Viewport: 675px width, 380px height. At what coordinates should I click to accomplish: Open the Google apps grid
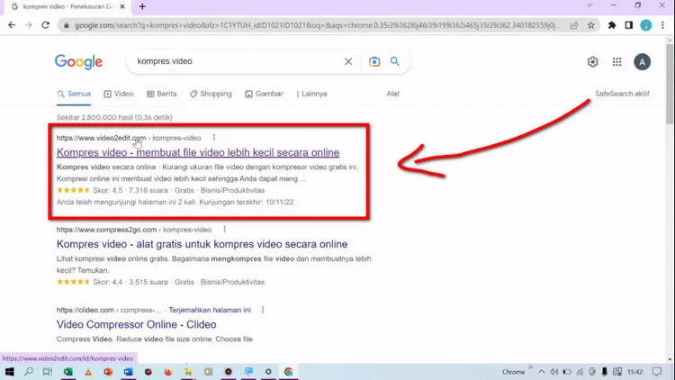616,62
